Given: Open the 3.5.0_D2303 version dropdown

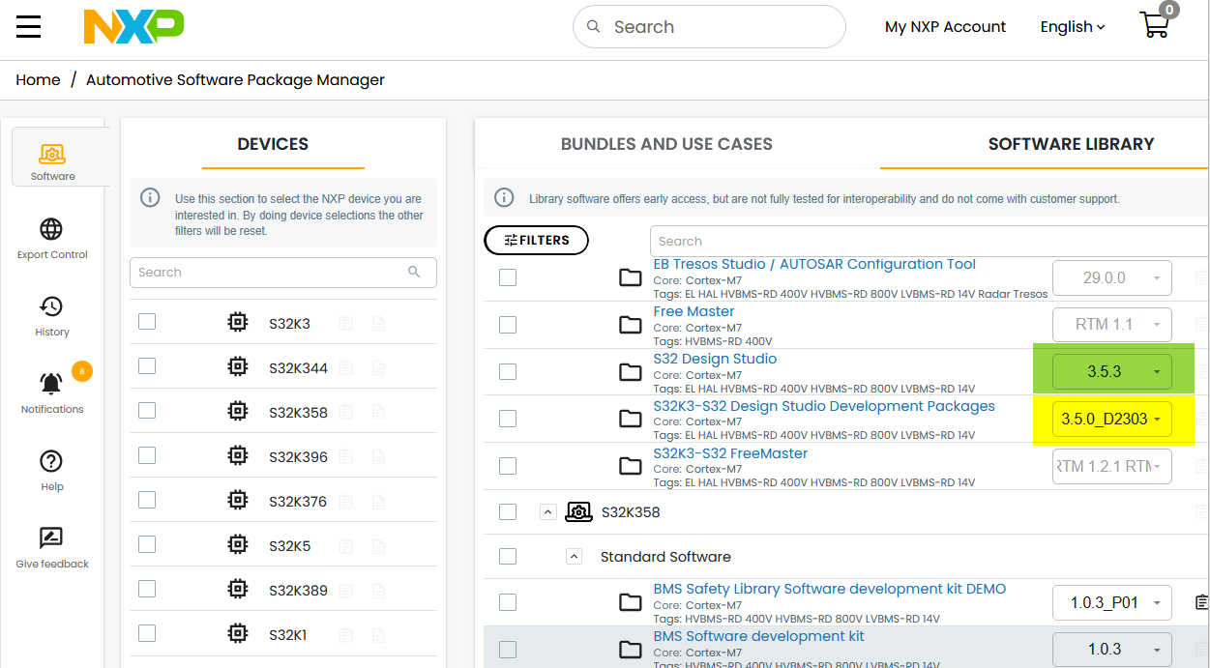Looking at the screenshot, I should [x=1112, y=419].
